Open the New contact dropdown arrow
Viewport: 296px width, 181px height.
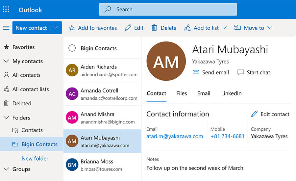56,28
